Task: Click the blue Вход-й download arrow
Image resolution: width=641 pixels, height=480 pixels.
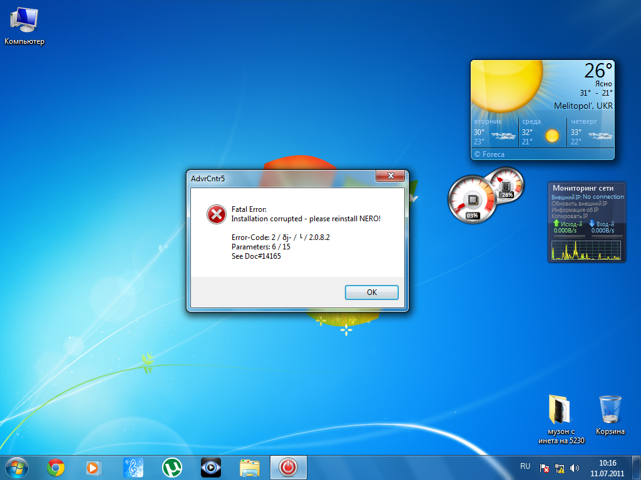Action: [x=592, y=223]
